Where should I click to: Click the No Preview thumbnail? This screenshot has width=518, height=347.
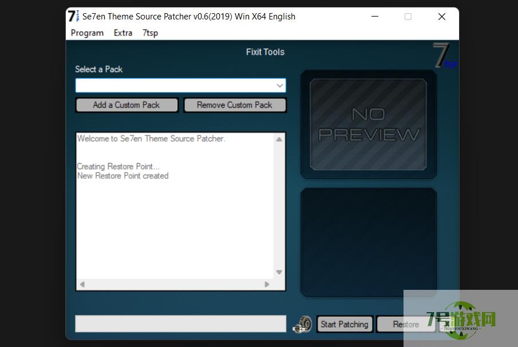(x=369, y=125)
